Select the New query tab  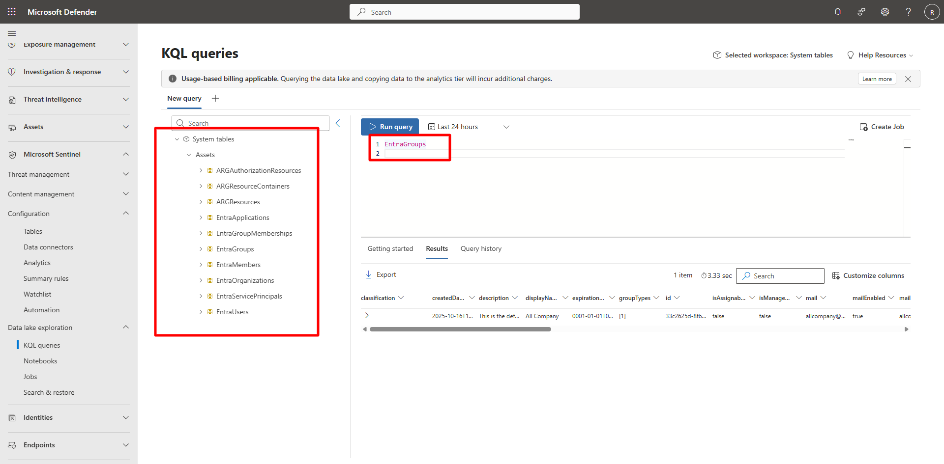click(184, 98)
